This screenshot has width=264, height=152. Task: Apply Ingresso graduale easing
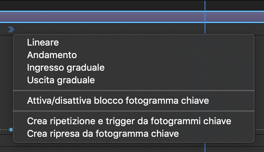[66, 68]
